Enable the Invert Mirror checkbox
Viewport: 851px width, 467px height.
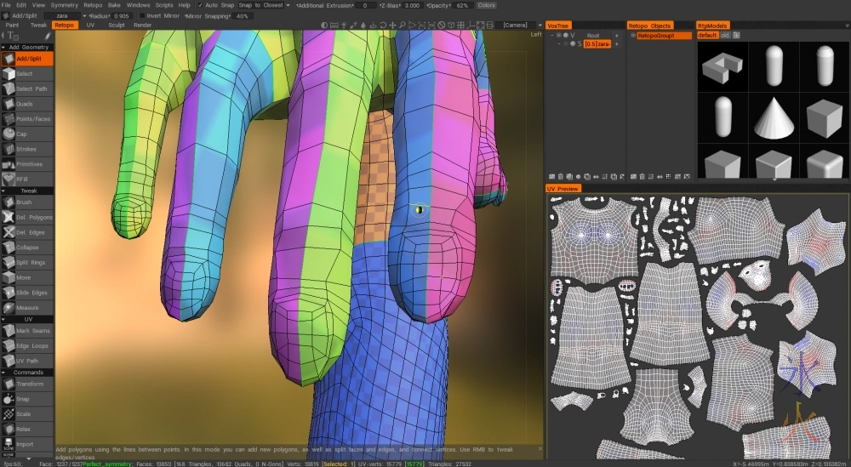(x=143, y=15)
